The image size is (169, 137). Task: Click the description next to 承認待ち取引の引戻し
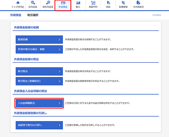pyautogui.click(x=90, y=125)
